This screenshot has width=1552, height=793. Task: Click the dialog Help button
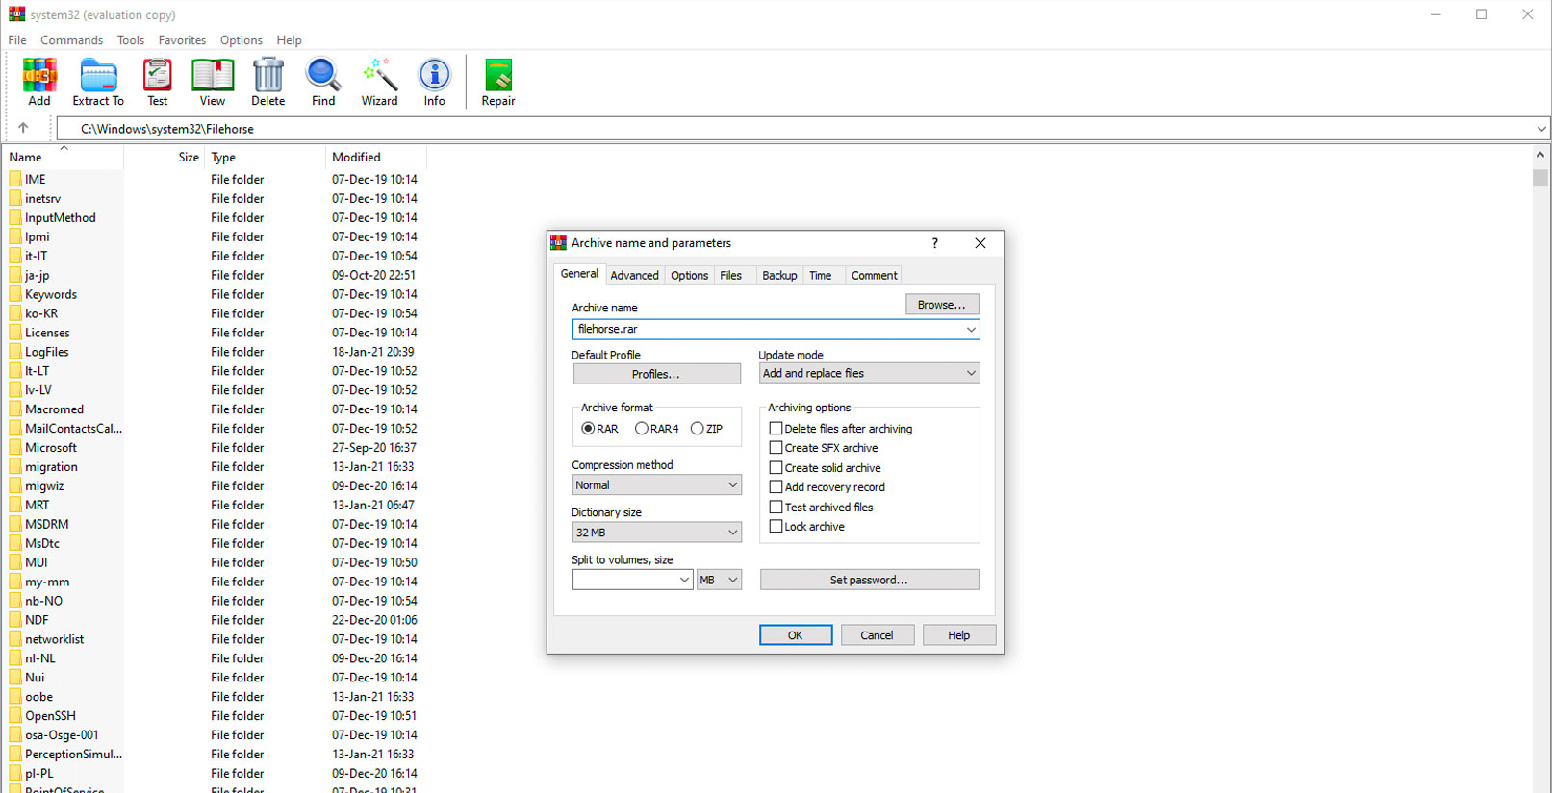pyautogui.click(x=958, y=635)
